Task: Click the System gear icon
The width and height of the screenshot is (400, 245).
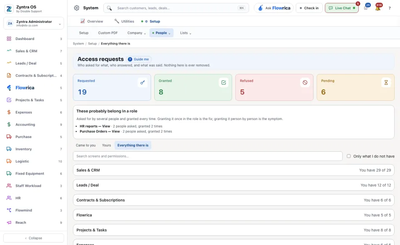Action: (x=77, y=8)
